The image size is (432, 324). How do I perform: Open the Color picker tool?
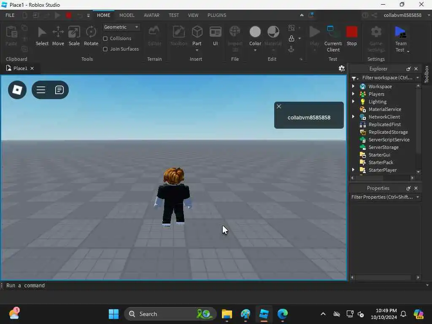coord(255,36)
